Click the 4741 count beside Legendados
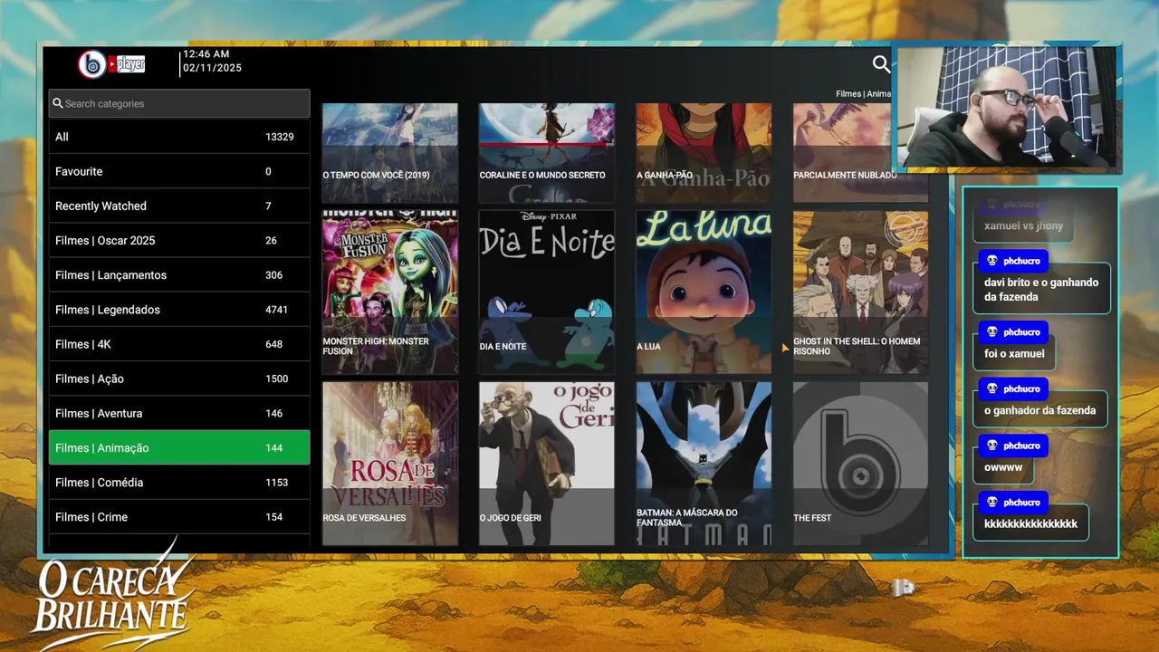Image resolution: width=1159 pixels, height=652 pixels. click(x=277, y=310)
